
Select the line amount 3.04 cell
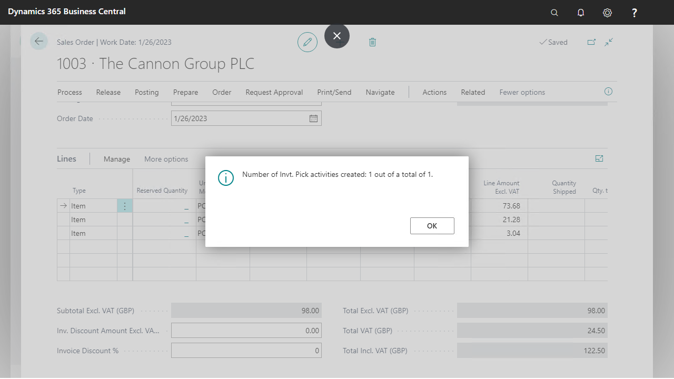tap(499, 233)
